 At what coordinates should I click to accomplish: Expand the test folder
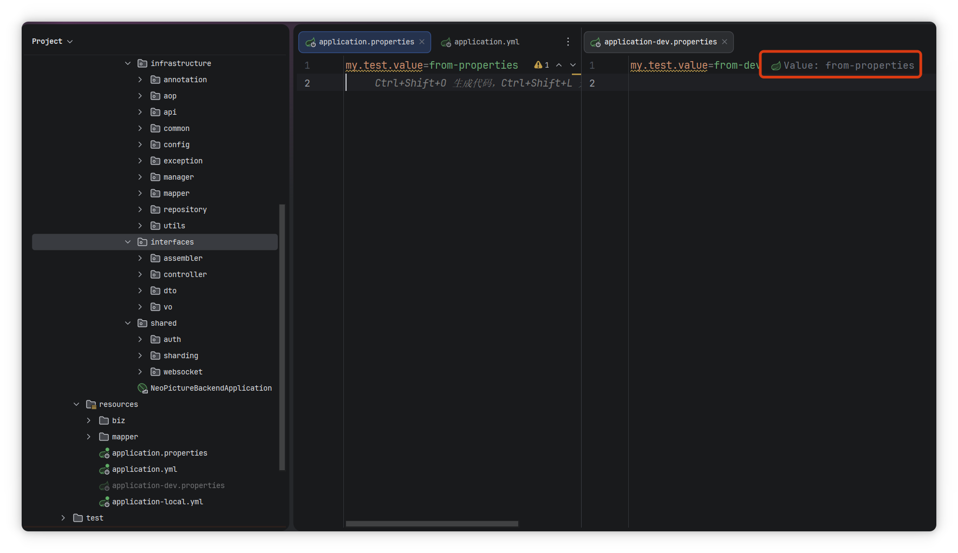pyautogui.click(x=63, y=518)
